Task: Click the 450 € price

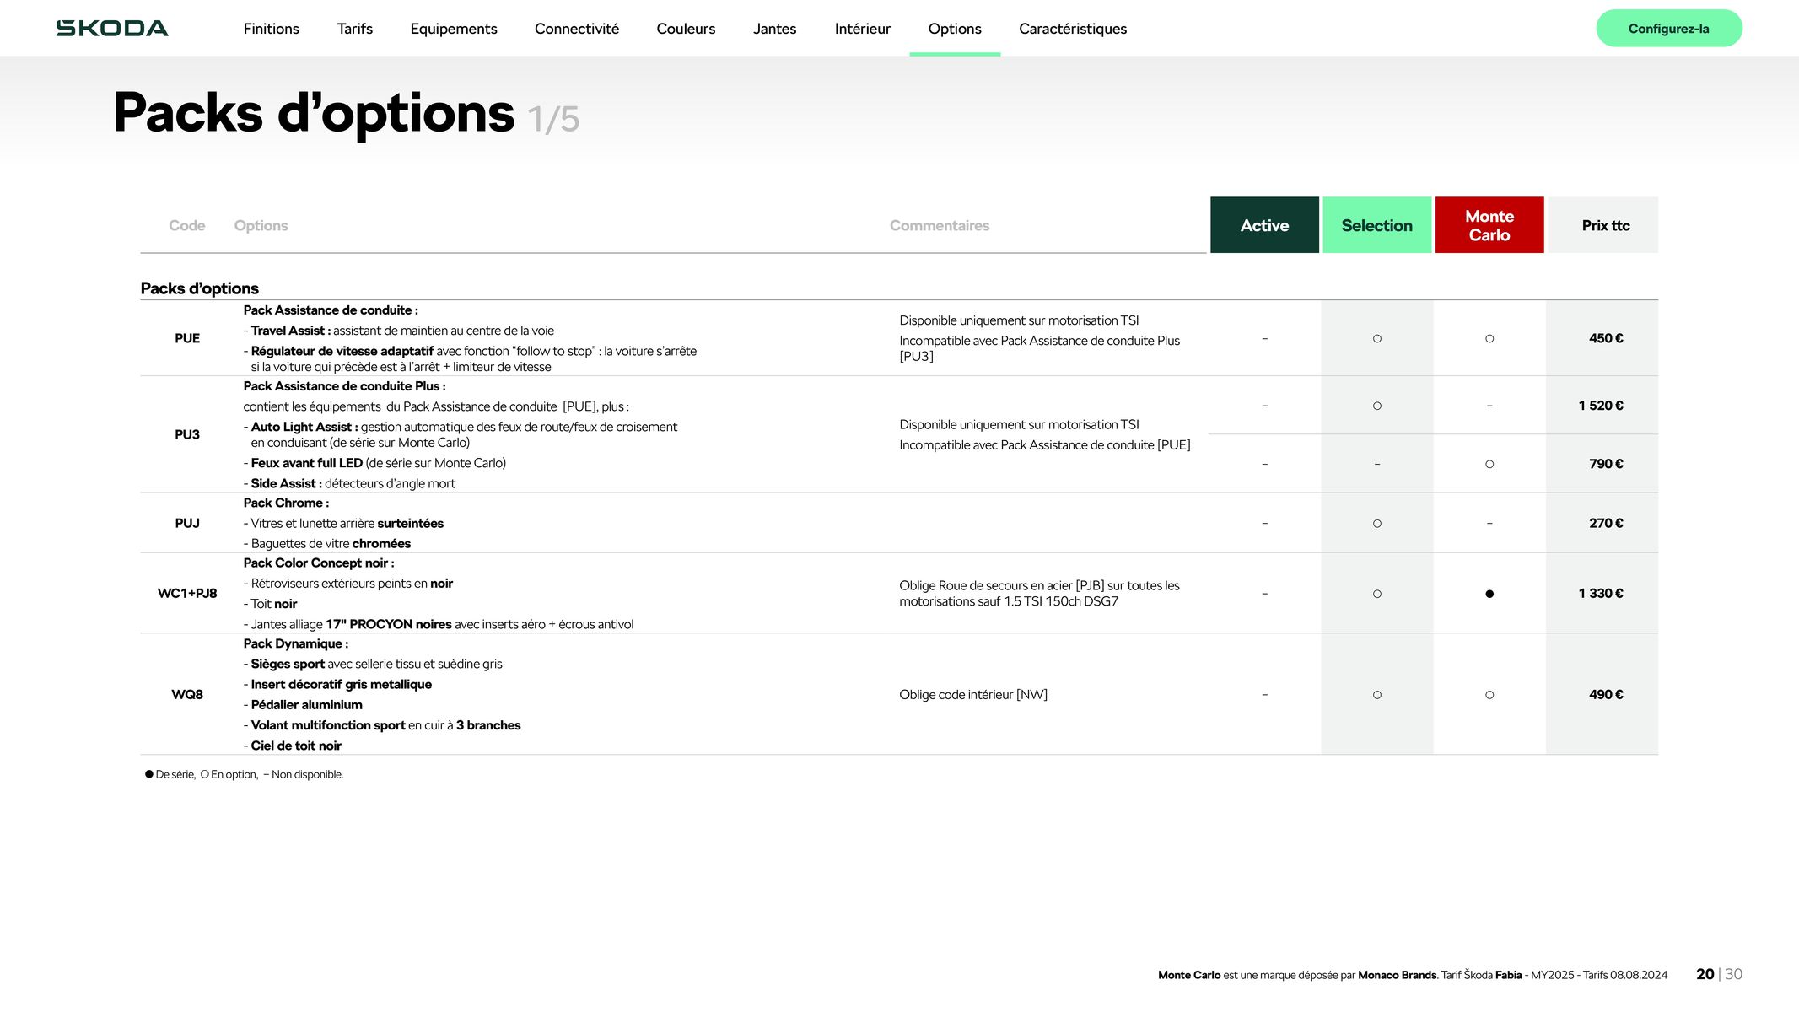Action: 1606,338
